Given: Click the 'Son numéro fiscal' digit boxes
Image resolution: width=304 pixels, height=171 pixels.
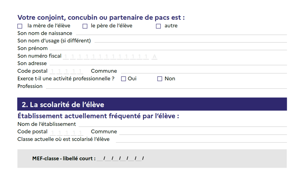Looking at the screenshot, I should [x=106, y=56].
